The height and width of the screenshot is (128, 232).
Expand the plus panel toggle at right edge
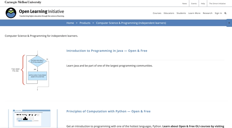click(229, 23)
